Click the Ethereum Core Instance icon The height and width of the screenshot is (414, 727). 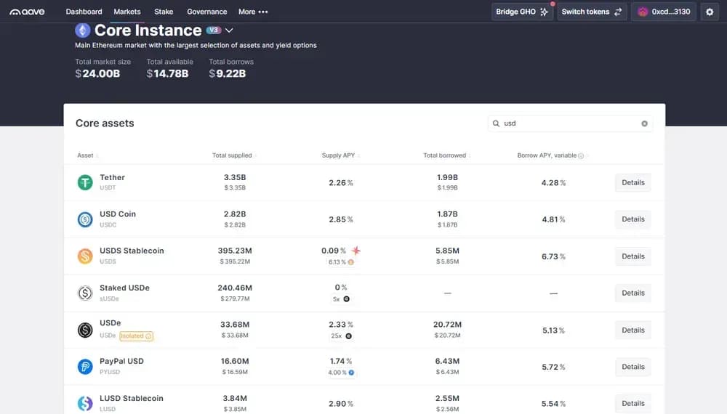(x=83, y=31)
